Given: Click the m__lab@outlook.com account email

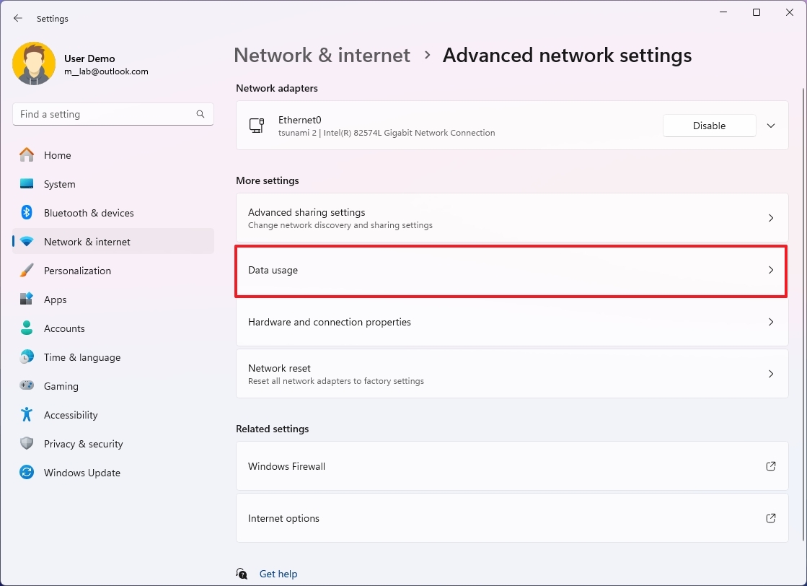Looking at the screenshot, I should [x=106, y=71].
